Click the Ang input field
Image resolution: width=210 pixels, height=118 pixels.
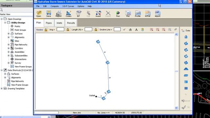pos(60,29)
